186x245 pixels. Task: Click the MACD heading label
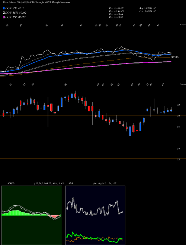click(x=11, y=183)
